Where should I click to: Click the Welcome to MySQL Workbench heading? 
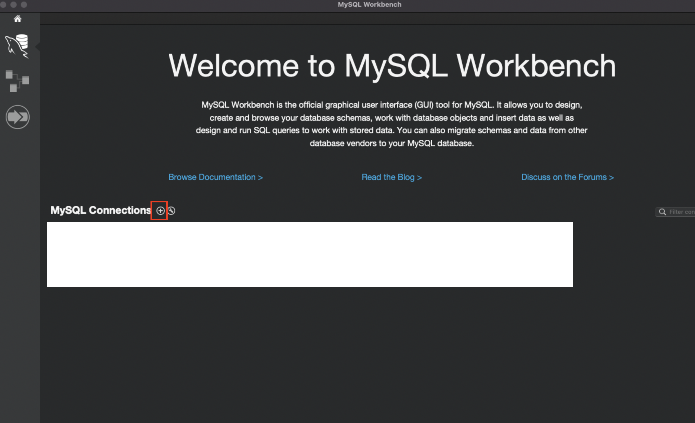[x=392, y=66]
